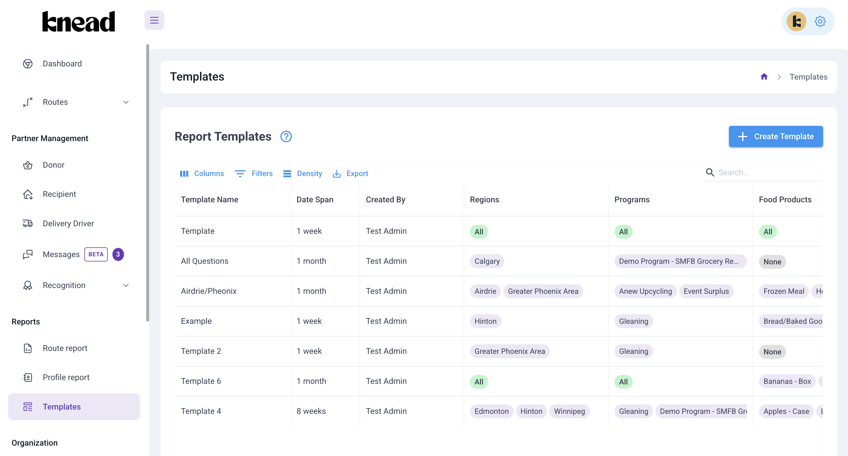Click the Winnipeg region chip
848x456 pixels.
[x=569, y=411]
